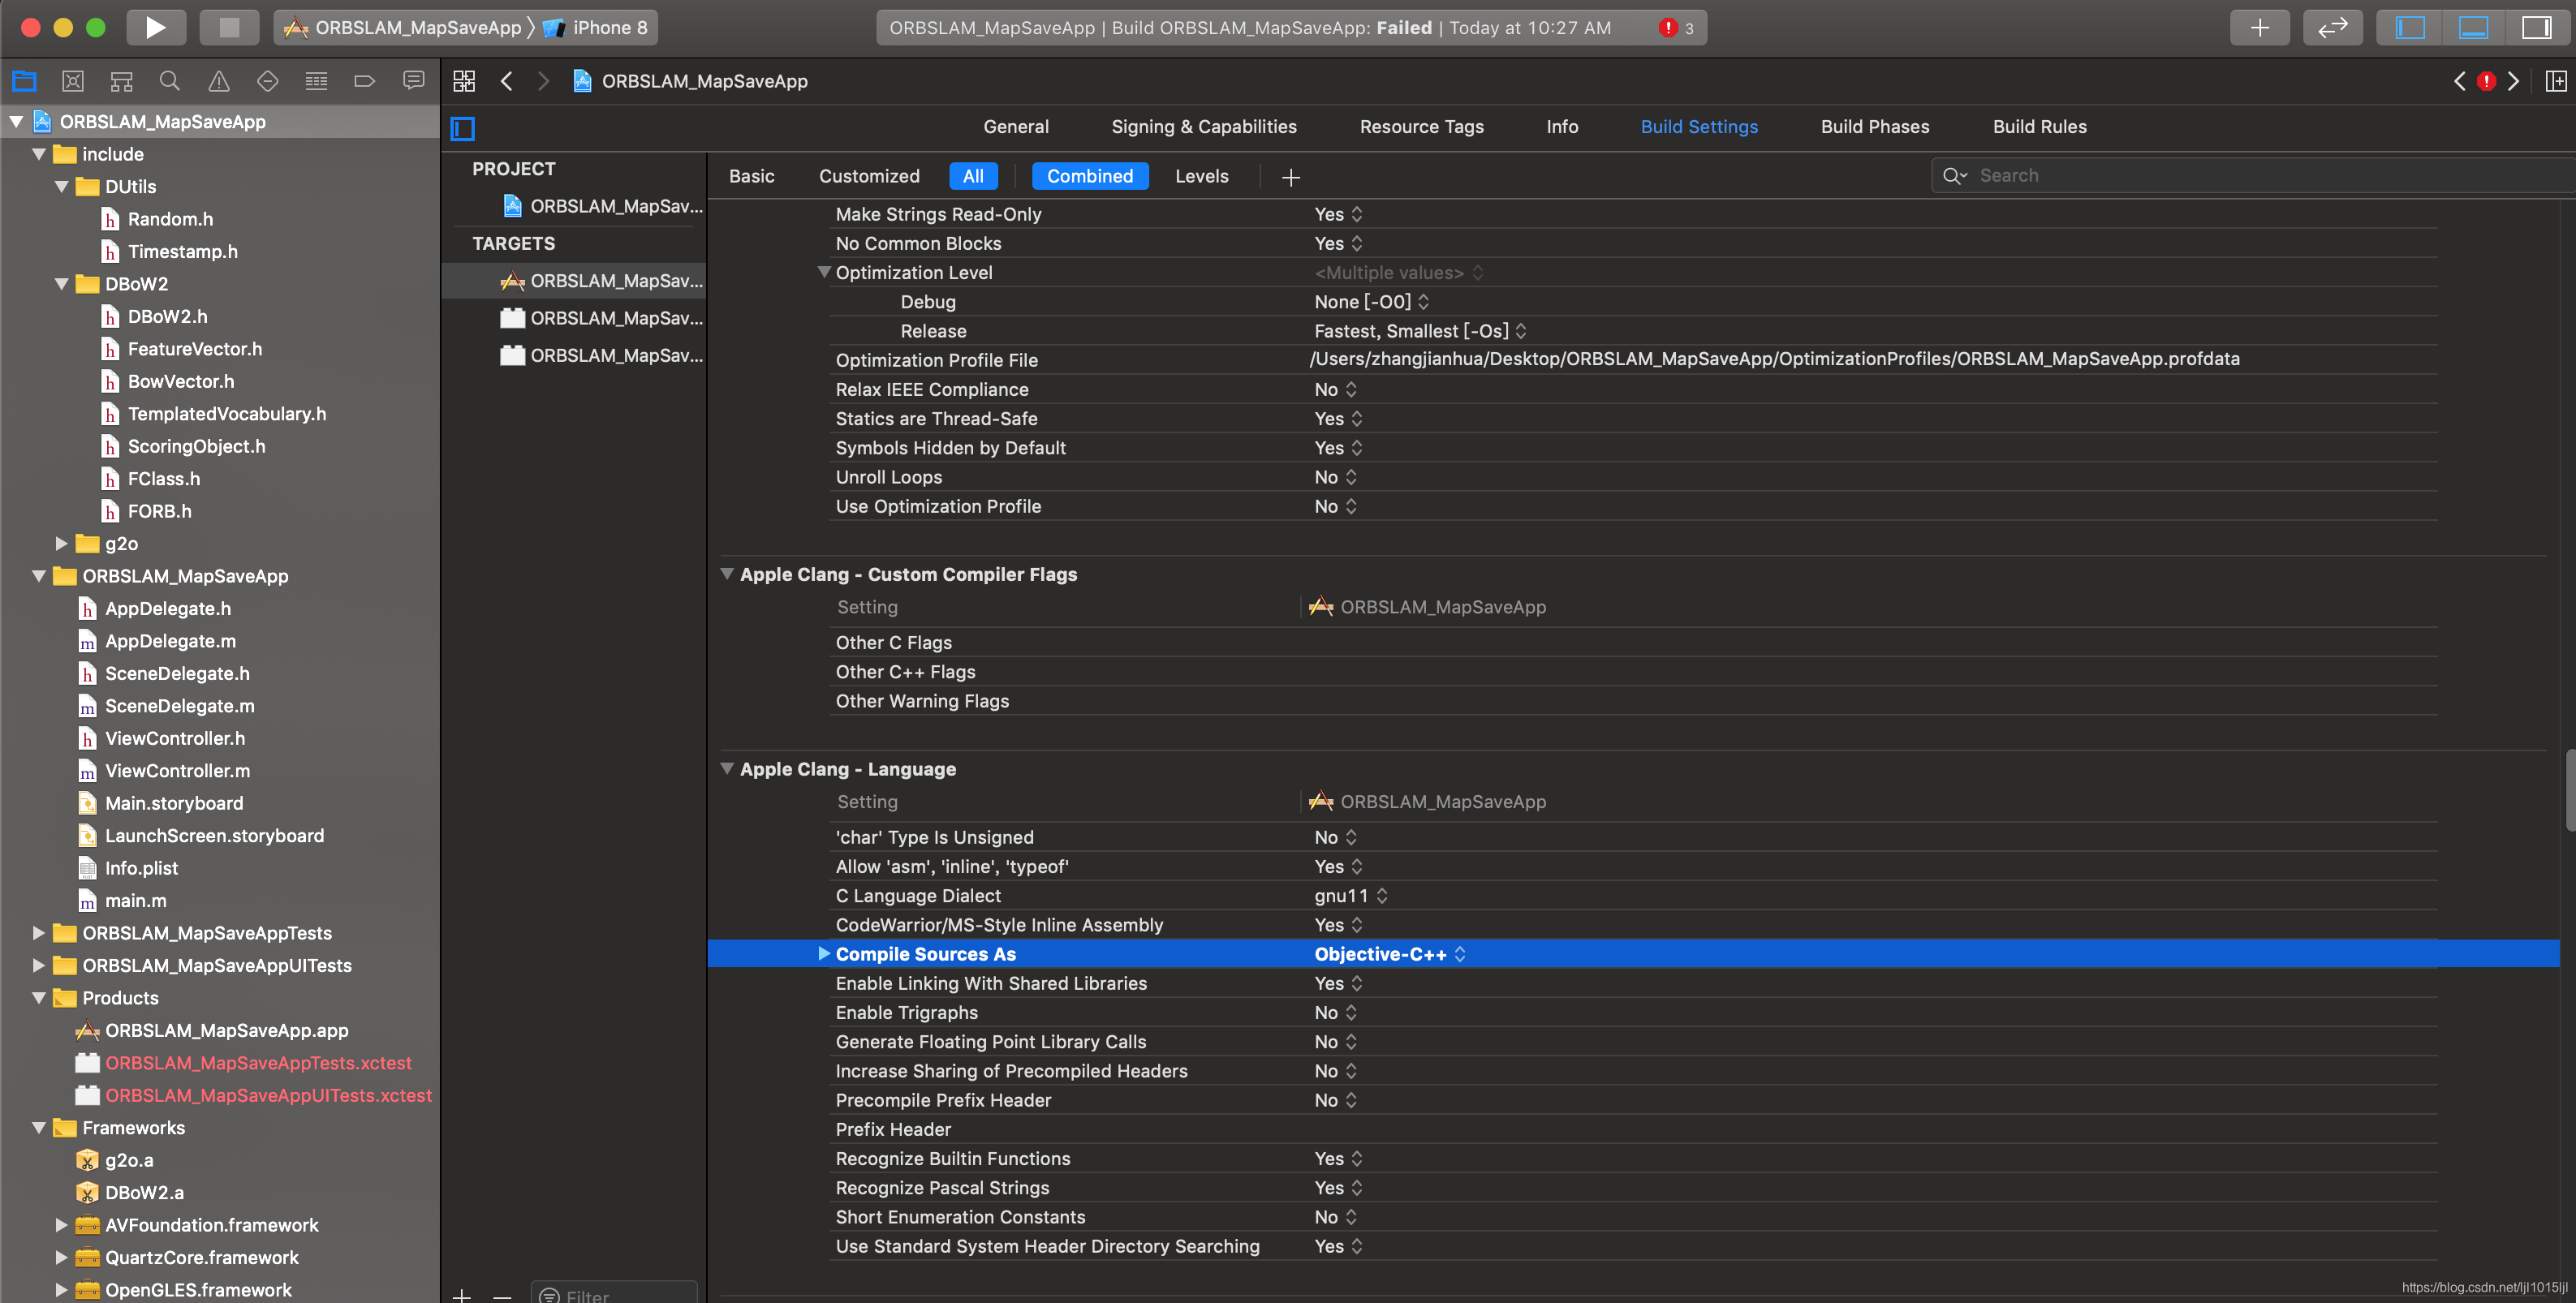The width and height of the screenshot is (2576, 1303).
Task: Switch to Signing & Capabilities tab
Action: pyautogui.click(x=1203, y=126)
